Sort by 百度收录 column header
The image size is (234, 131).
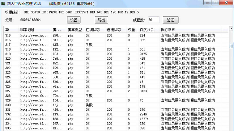[149, 30]
